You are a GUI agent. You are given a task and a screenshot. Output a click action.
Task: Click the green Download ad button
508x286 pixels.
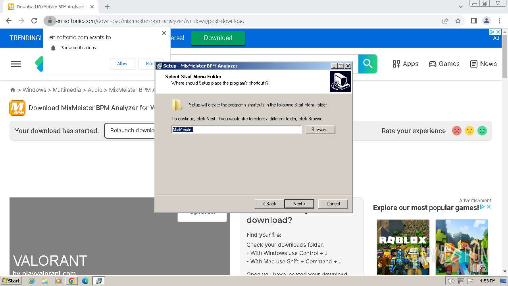pos(218,38)
